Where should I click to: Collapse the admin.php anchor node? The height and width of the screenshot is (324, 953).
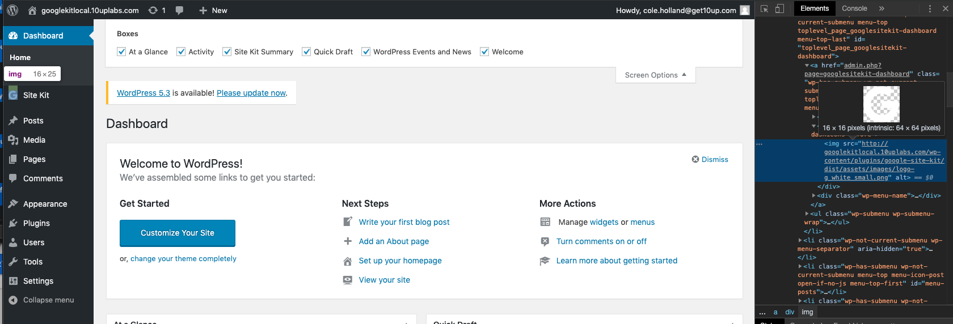click(807, 65)
